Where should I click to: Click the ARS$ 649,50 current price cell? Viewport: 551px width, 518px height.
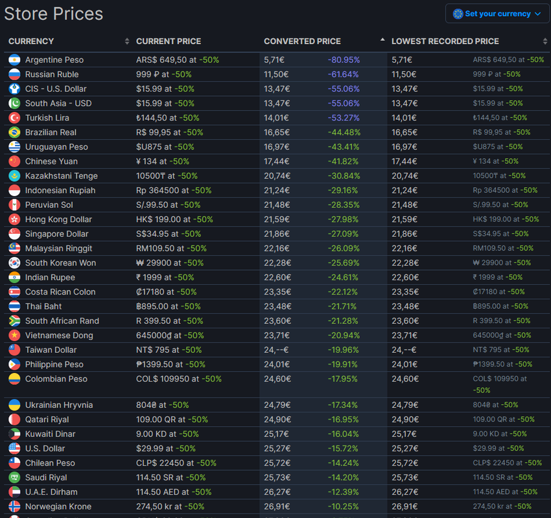pyautogui.click(x=178, y=60)
